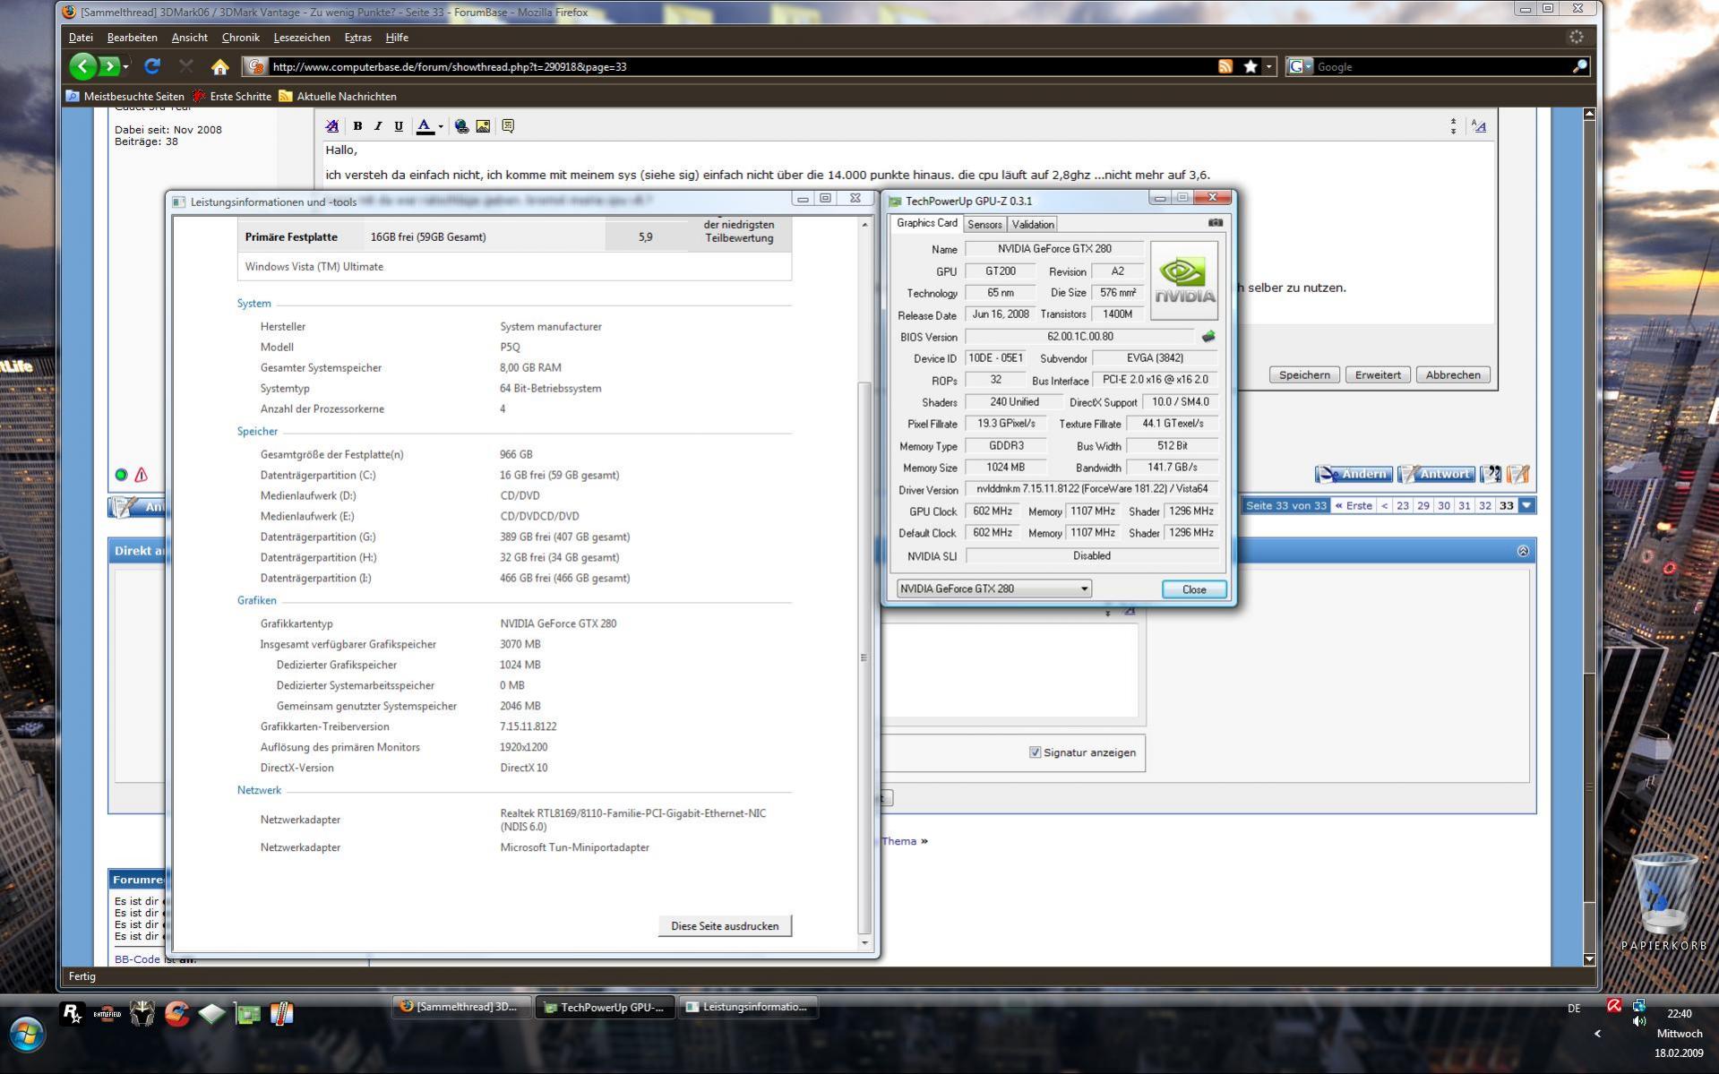Insert an image with the picture icon
This screenshot has width=1719, height=1074.
click(483, 126)
